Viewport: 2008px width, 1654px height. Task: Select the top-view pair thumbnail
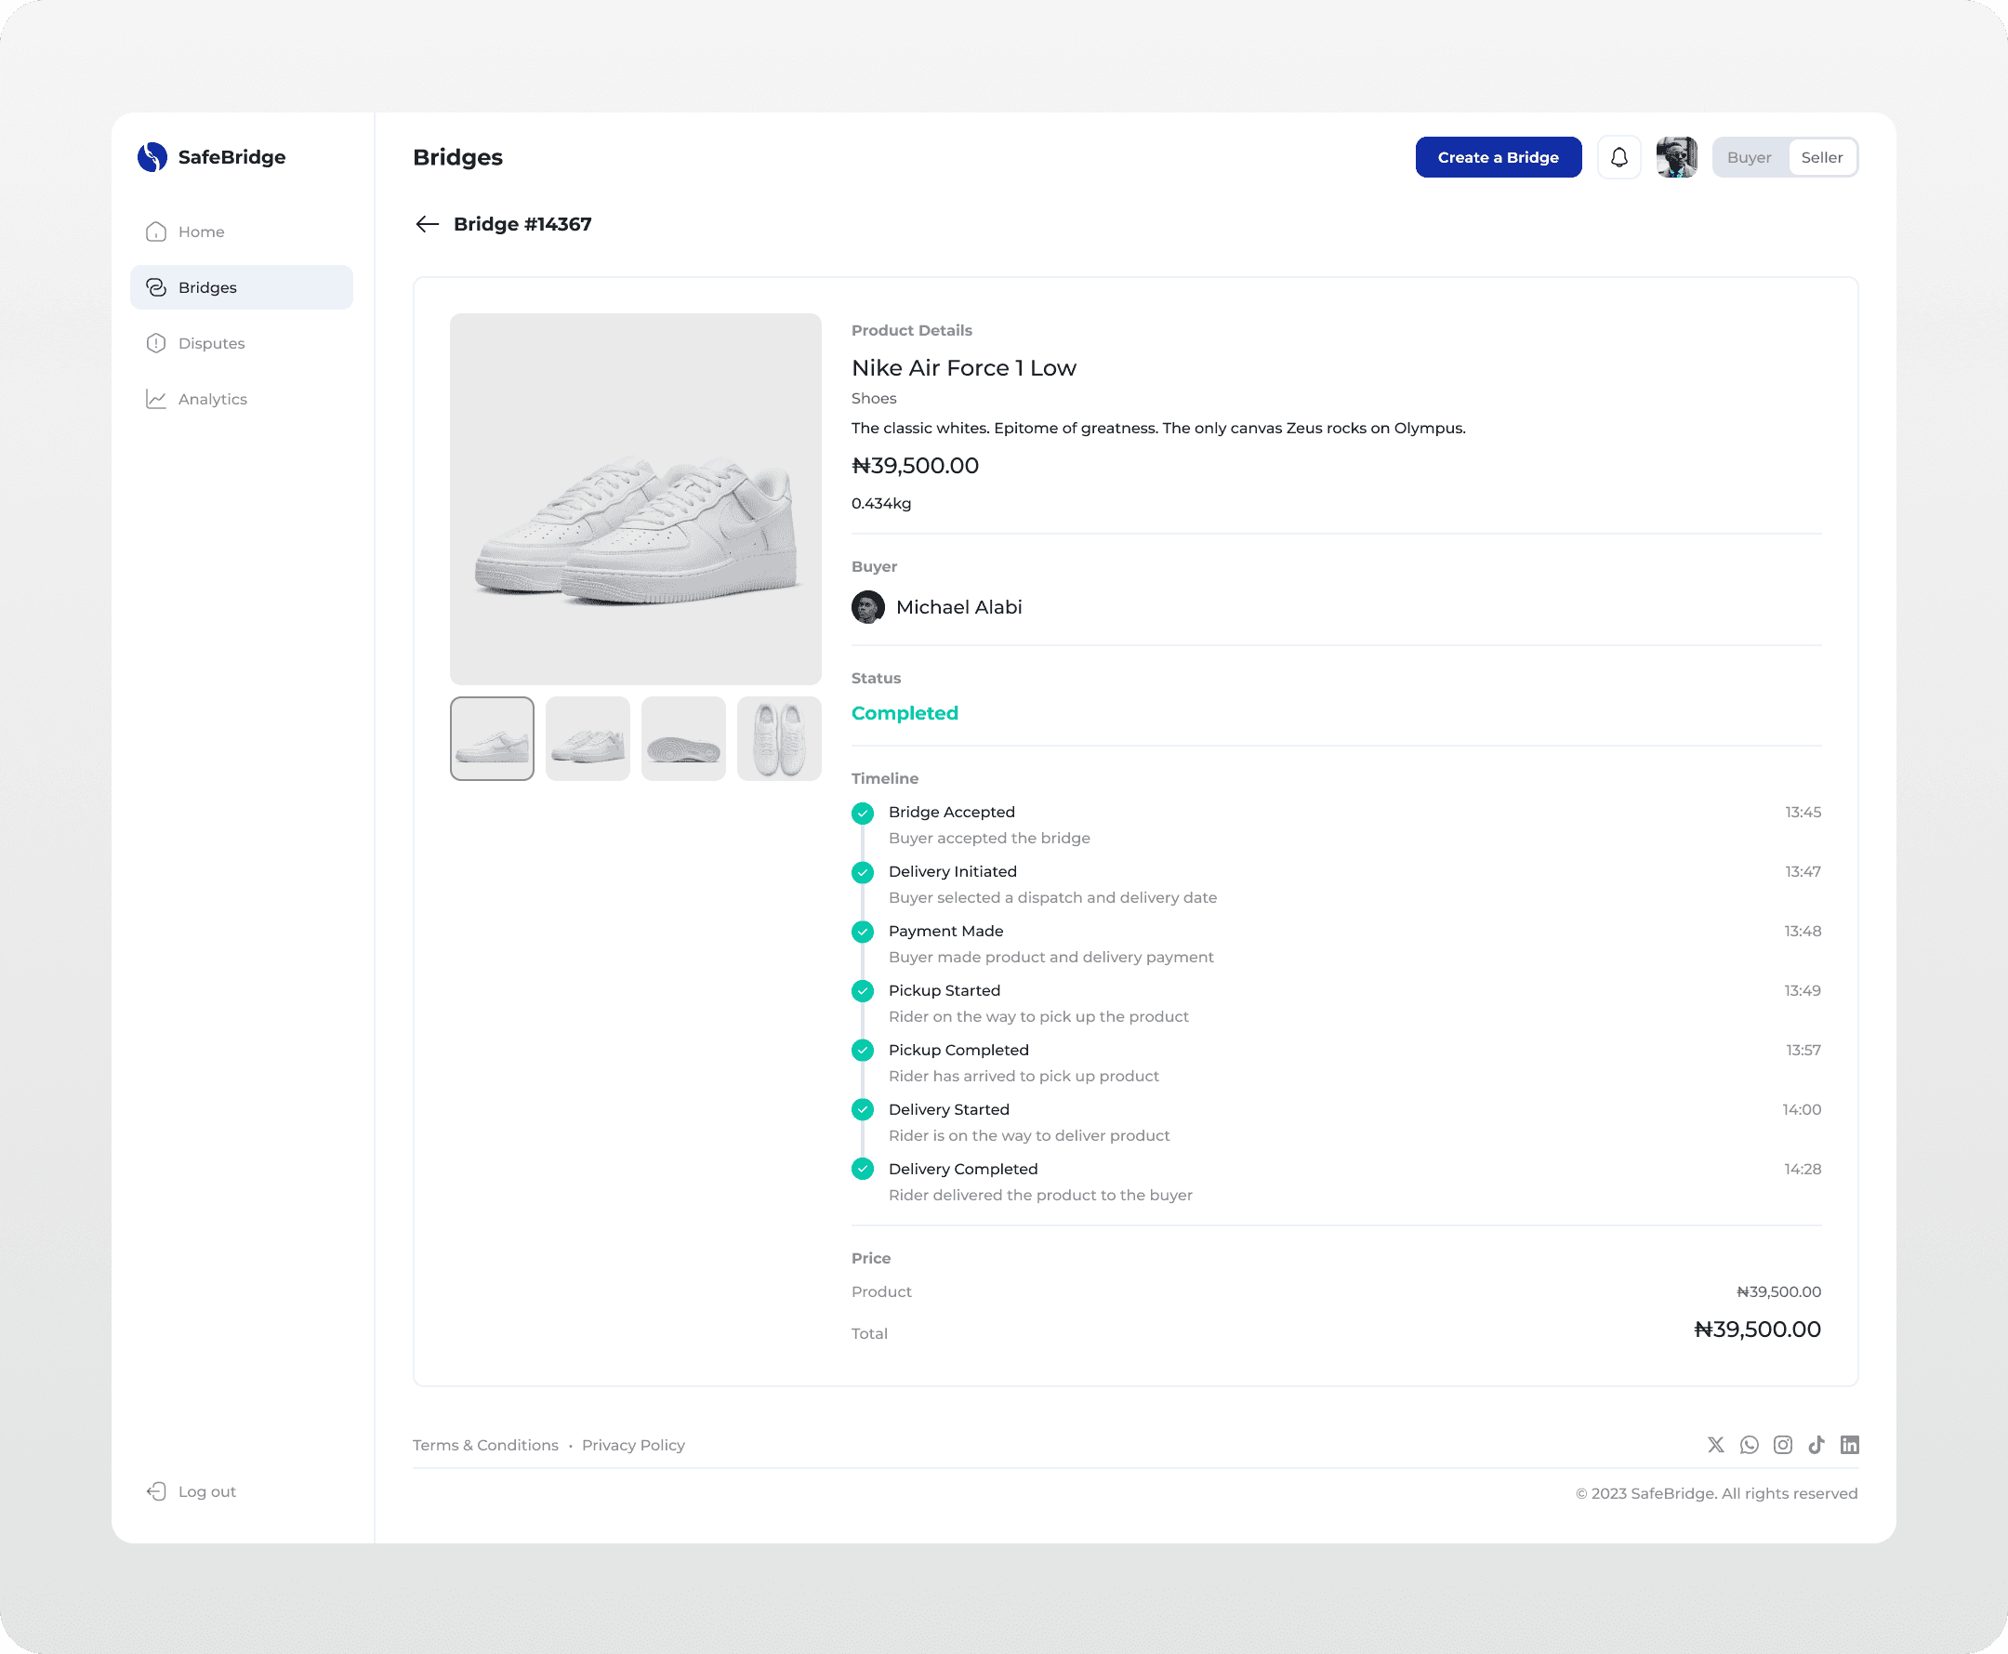[x=778, y=738]
